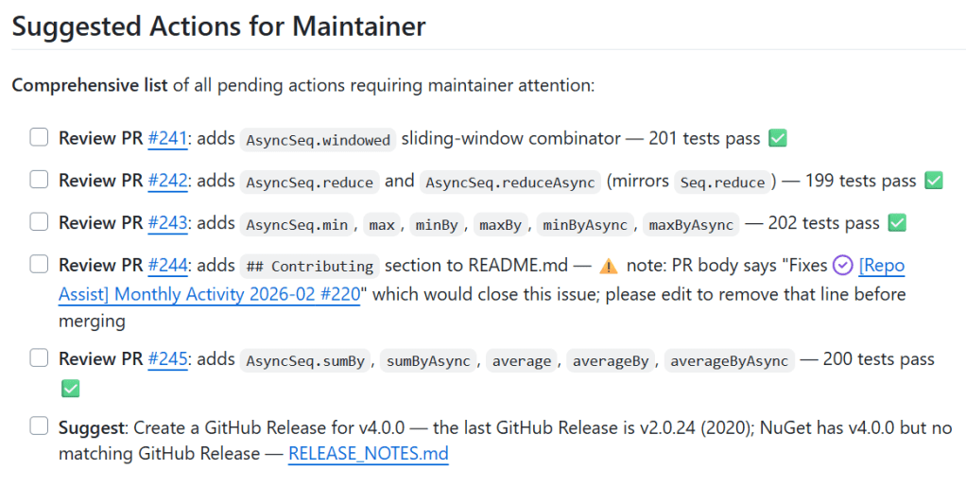Click the purple closed-issue circle icon
Image resolution: width=966 pixels, height=487 pixels.
tap(843, 266)
